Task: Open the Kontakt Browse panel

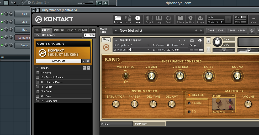Action: 118,19
